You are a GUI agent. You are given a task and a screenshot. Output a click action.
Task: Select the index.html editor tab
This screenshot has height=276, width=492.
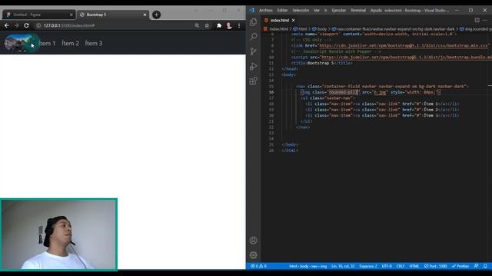click(x=280, y=21)
